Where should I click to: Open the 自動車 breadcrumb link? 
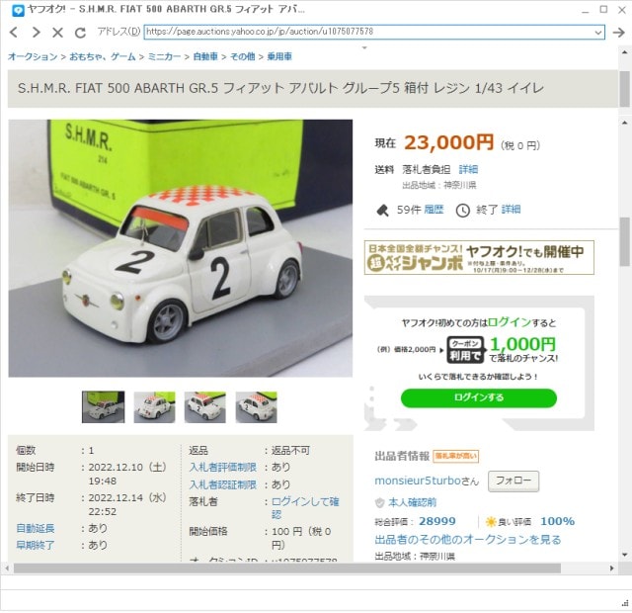click(205, 56)
